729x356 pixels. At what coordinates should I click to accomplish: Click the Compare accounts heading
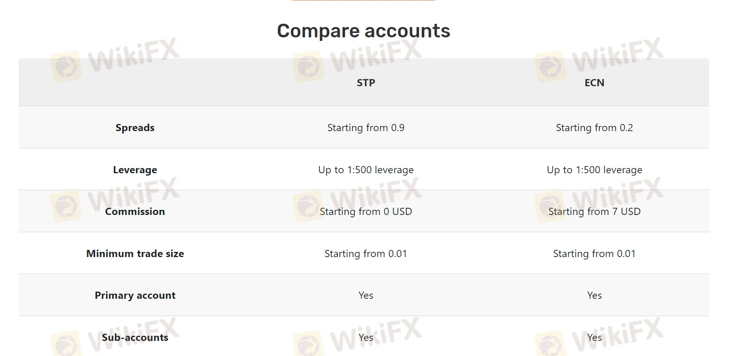(x=363, y=31)
